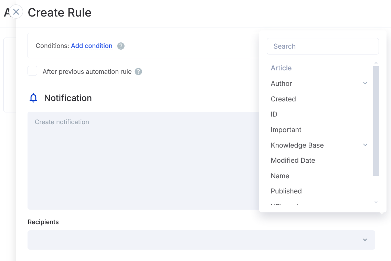The image size is (391, 261).
Task: Choose Important in the field list
Action: point(286,130)
